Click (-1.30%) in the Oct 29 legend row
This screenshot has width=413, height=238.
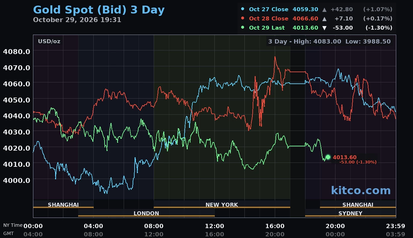[379, 28]
